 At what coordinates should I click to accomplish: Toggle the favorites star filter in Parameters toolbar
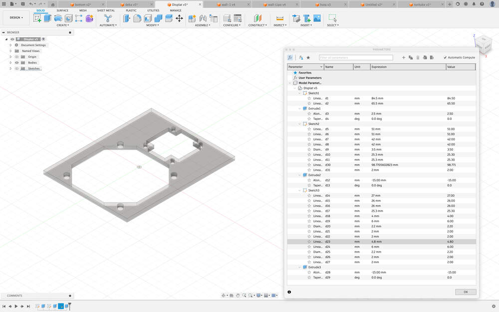[x=308, y=57]
